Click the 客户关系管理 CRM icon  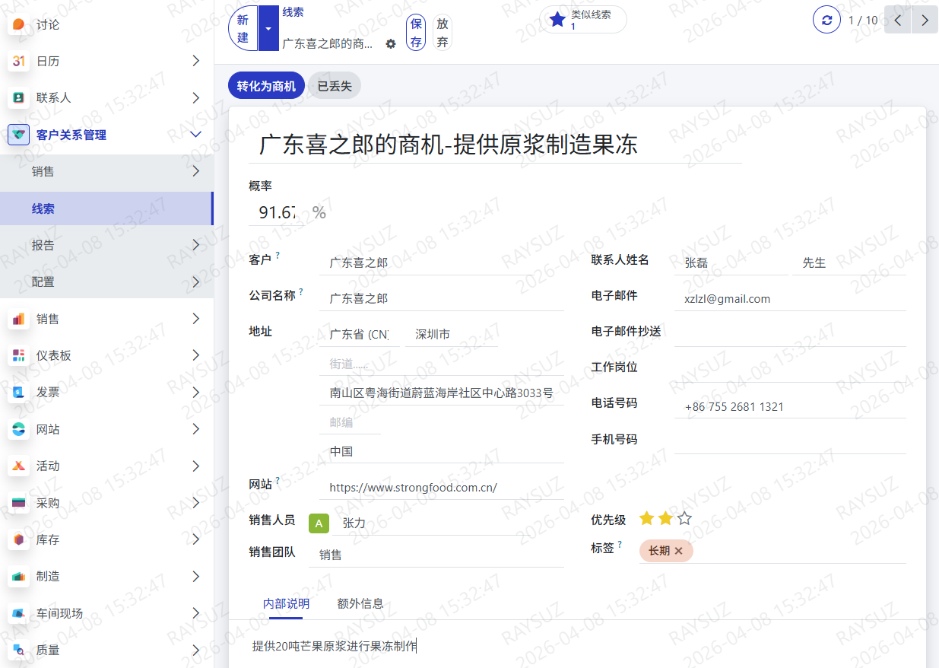pos(19,135)
